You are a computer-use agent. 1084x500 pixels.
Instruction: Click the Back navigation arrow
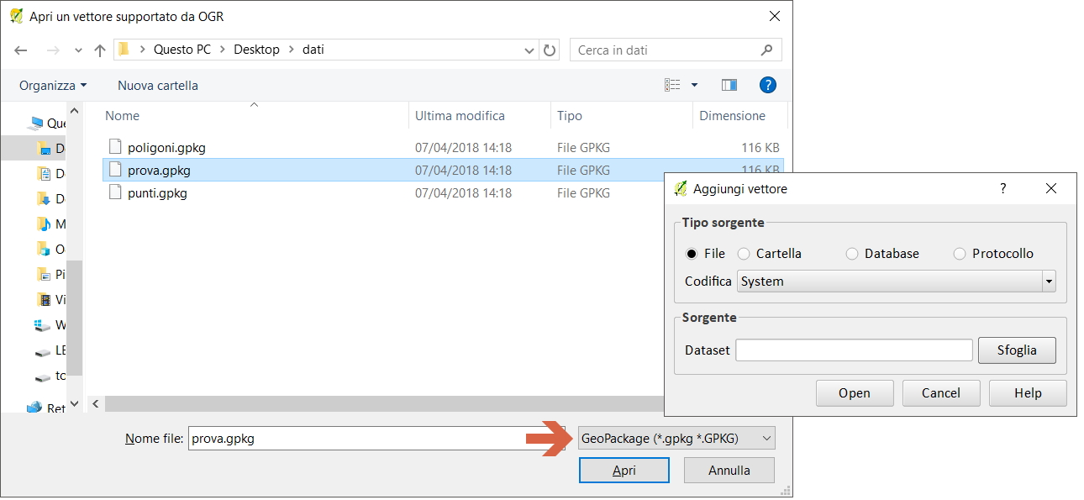tap(21, 50)
